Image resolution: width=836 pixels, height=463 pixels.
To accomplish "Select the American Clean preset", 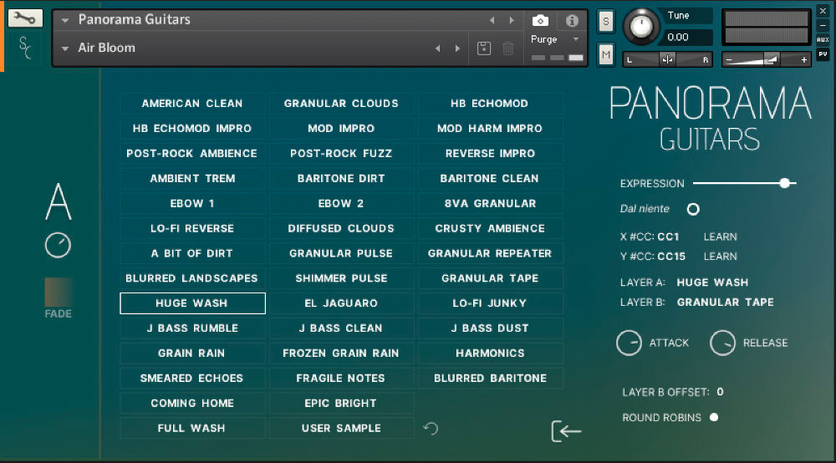I will point(192,104).
